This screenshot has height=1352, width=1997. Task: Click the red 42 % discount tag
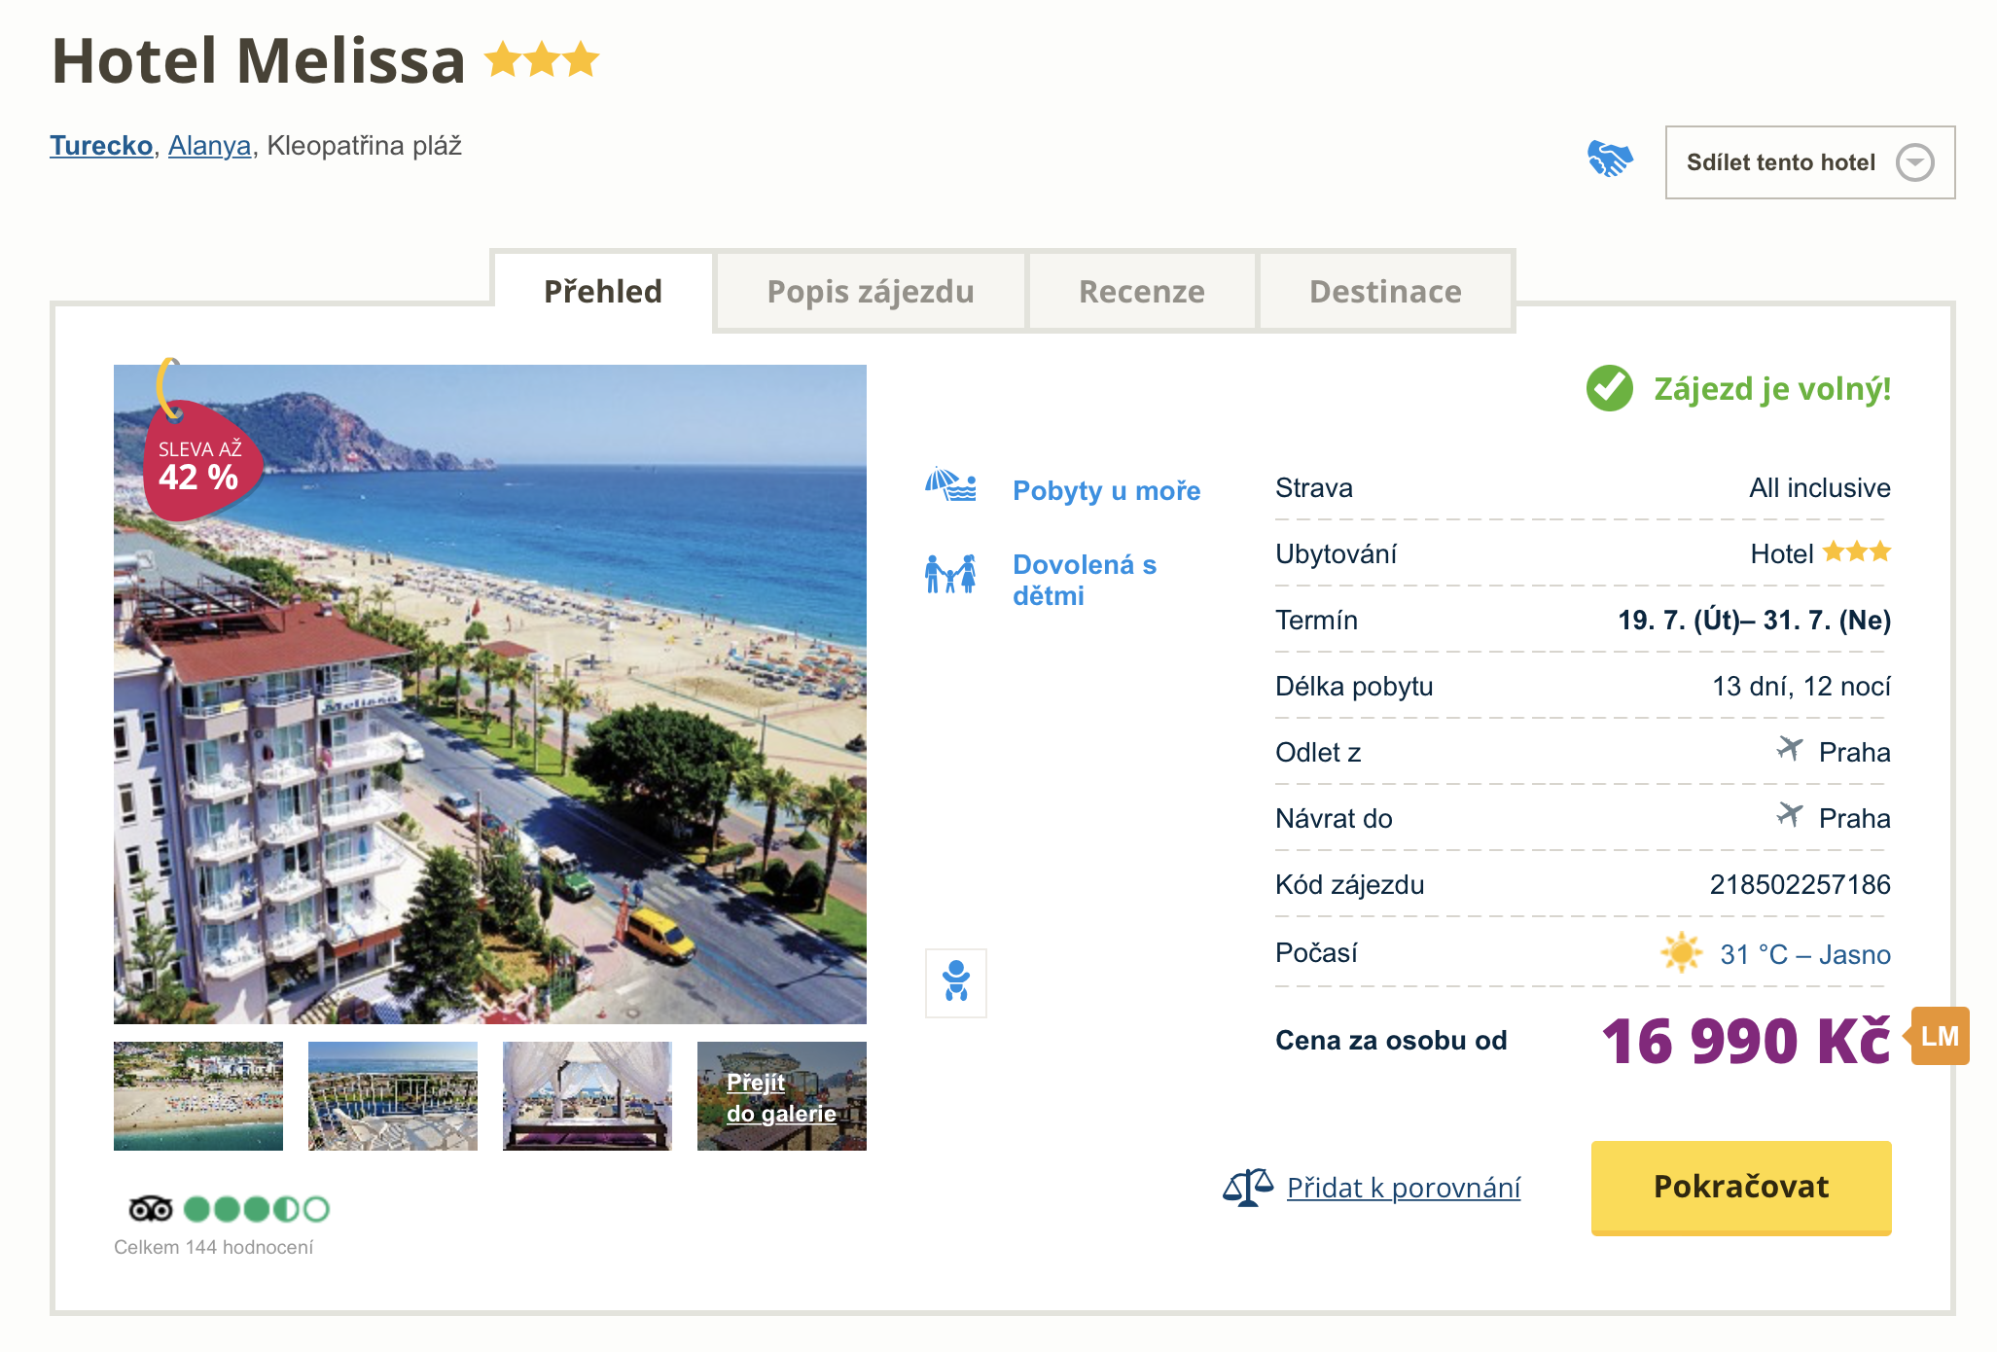point(200,465)
